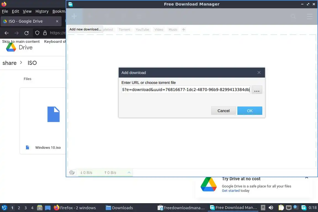Click Get started link in Drive promo
The height and width of the screenshot is (212, 318).
coord(230,191)
